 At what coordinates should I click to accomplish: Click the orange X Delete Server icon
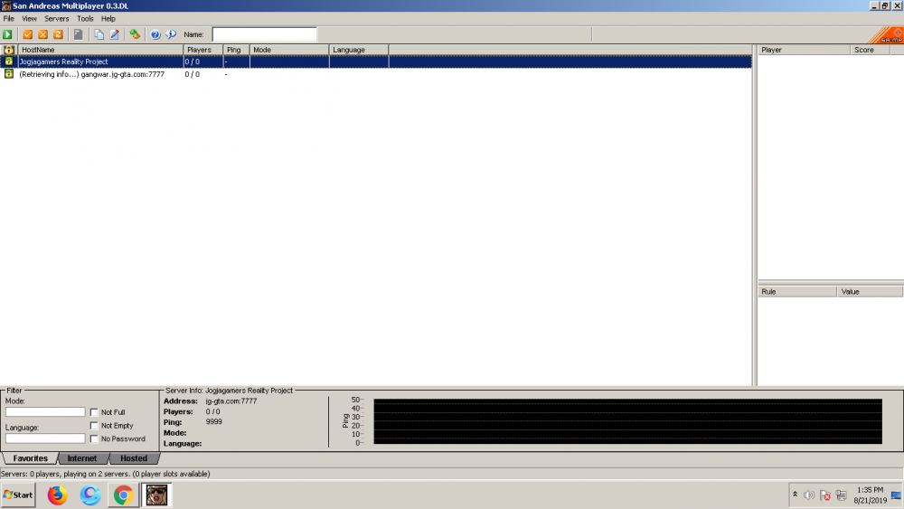[43, 34]
